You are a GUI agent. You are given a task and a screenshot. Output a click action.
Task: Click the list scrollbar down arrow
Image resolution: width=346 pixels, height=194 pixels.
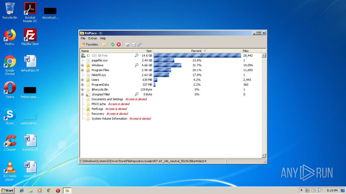pos(264,155)
